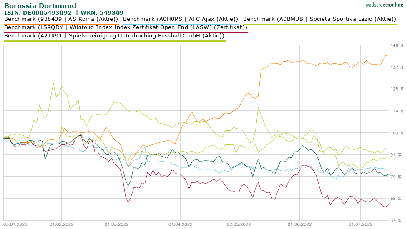Click the light blue line under AFC Ajax legend

tap(181, 24)
